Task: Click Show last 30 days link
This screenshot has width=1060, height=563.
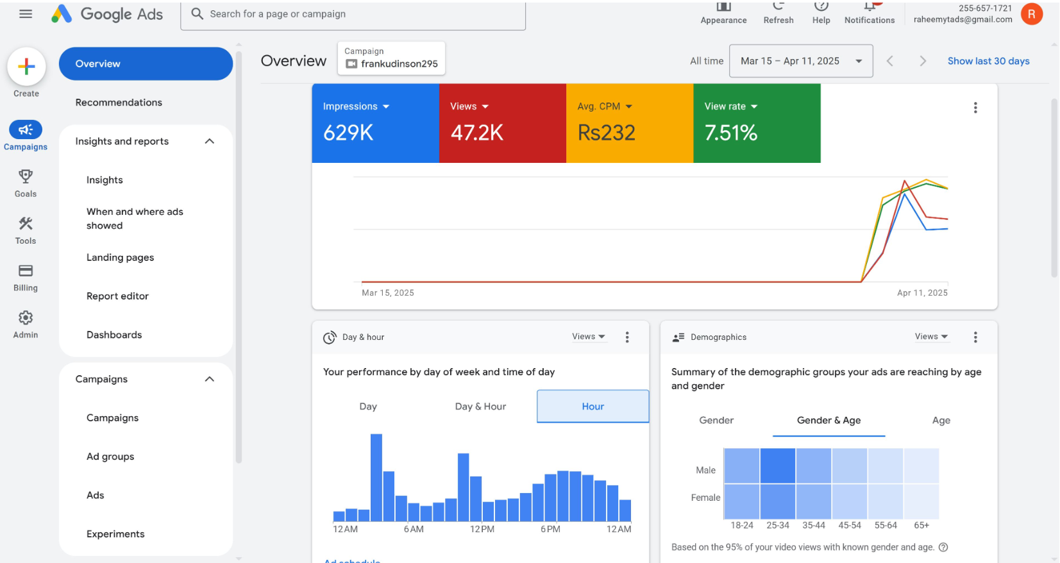Action: pos(988,61)
